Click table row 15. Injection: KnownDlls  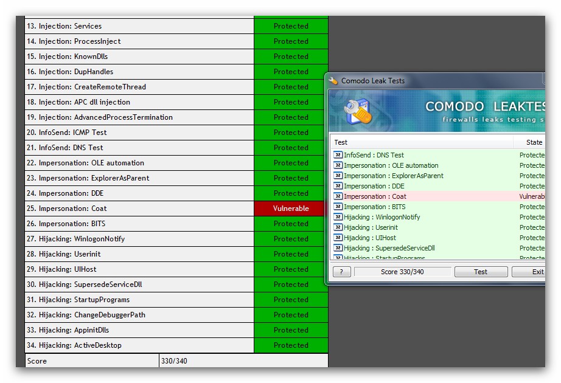pyautogui.click(x=176, y=57)
